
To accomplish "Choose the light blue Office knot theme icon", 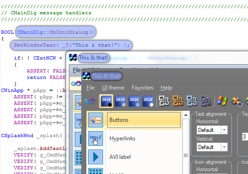I will coord(192,101).
